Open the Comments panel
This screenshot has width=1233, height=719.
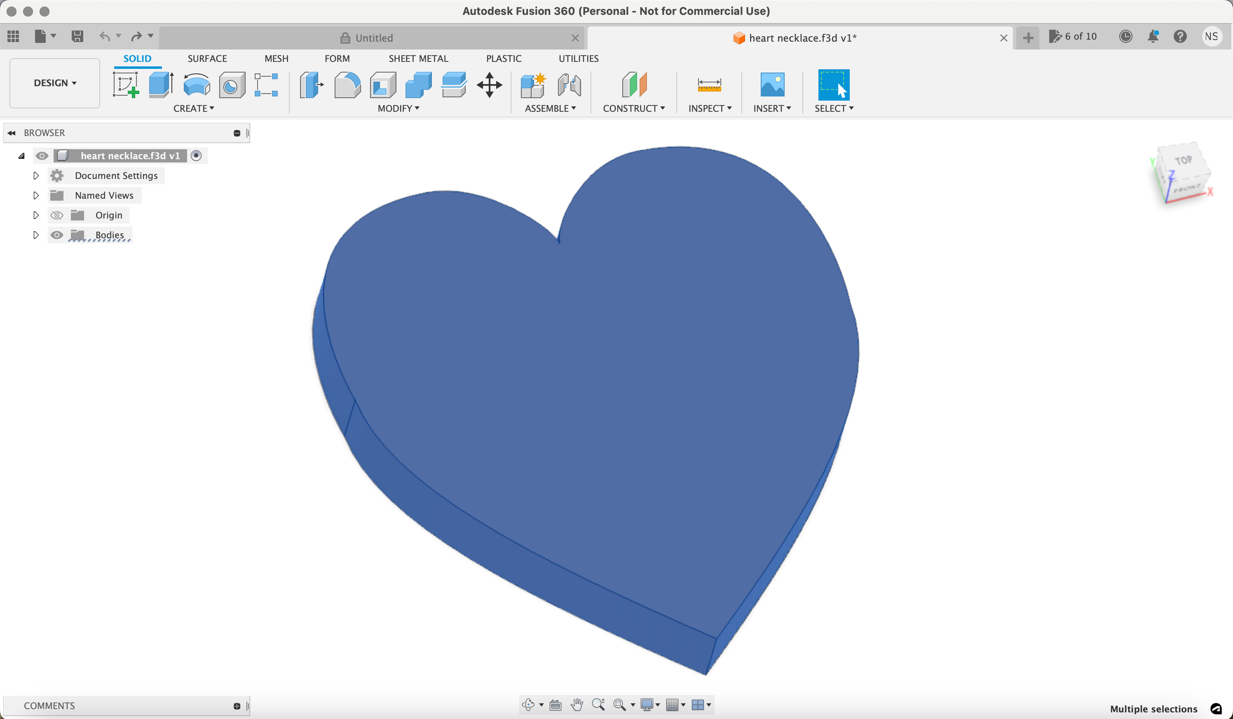[50, 705]
